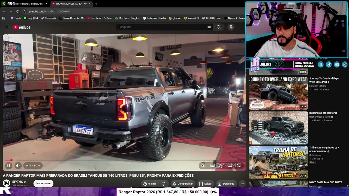The width and height of the screenshot is (349, 196).
Task: Go to the YouTube home logo
Action: click(x=22, y=27)
